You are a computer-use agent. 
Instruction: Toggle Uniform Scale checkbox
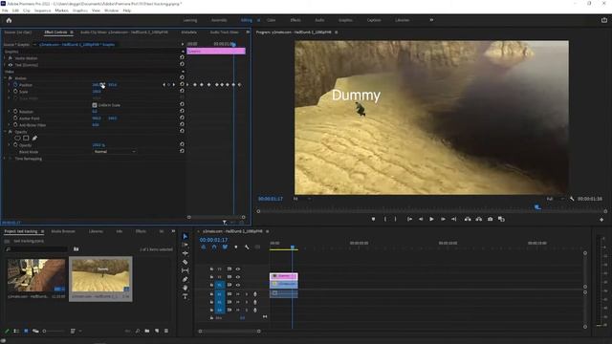(x=95, y=105)
